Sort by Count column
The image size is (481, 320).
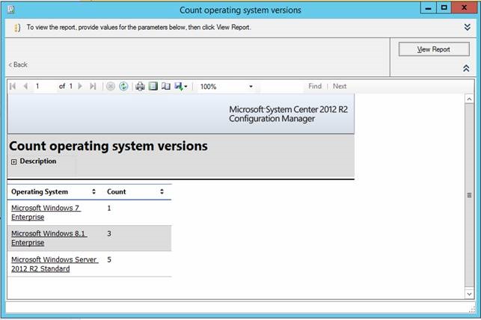coord(162,191)
